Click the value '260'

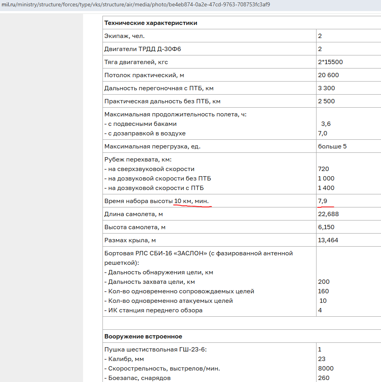[324, 378]
